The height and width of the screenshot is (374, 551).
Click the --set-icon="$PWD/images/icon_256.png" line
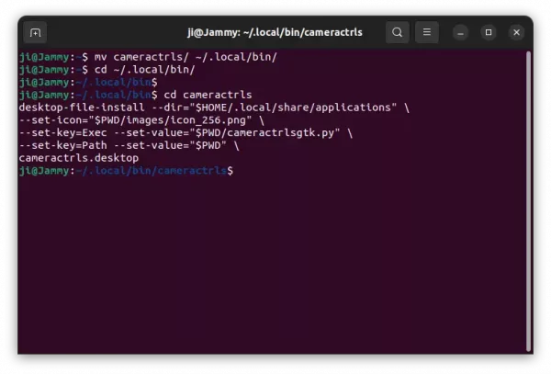pyautogui.click(x=141, y=120)
